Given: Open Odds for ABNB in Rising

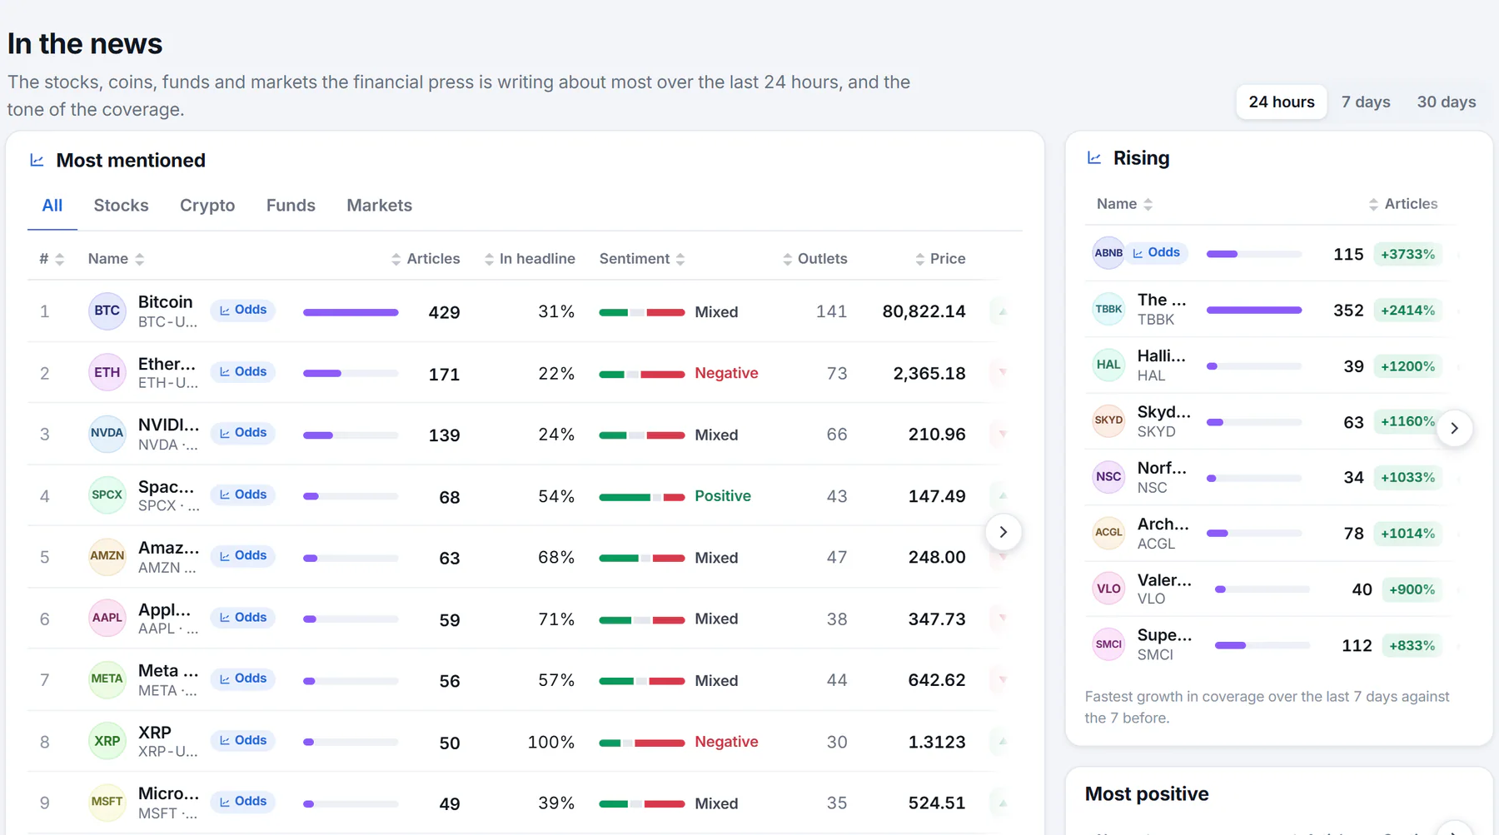Looking at the screenshot, I should coord(1156,252).
